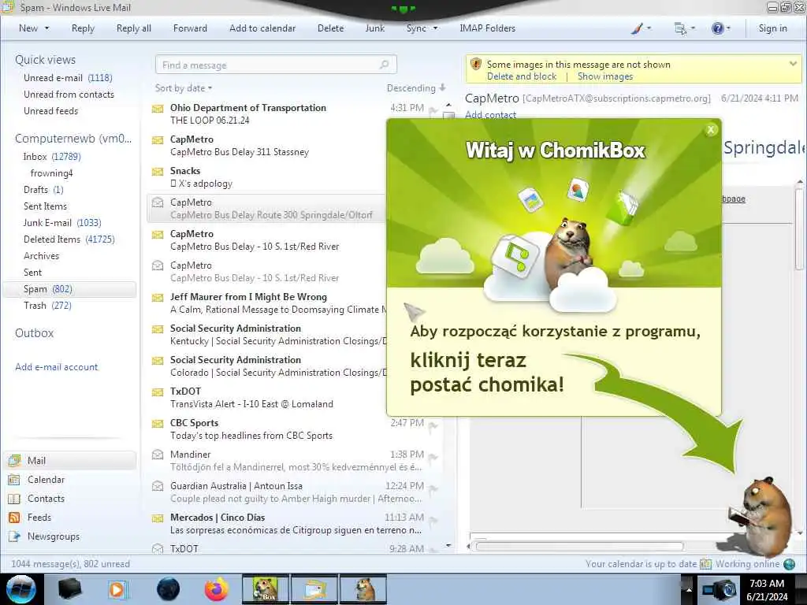Open the Snacks X's adpology email
807x605 pixels.
[x=266, y=177]
